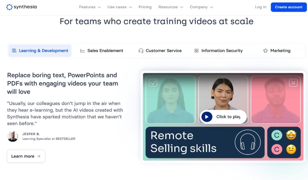Open the Company dropdown
The width and height of the screenshot is (308, 180).
tap(201, 7)
